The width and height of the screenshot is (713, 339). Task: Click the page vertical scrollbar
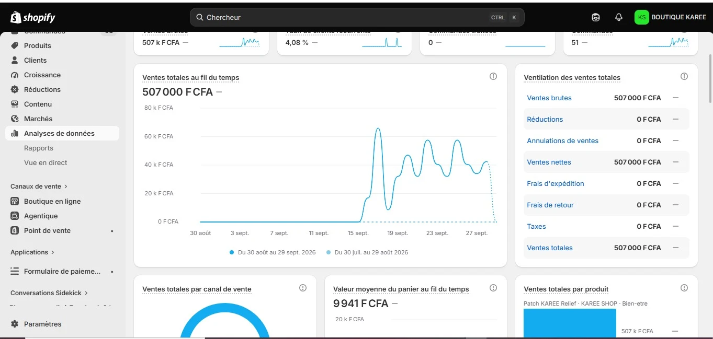pyautogui.click(x=710, y=78)
